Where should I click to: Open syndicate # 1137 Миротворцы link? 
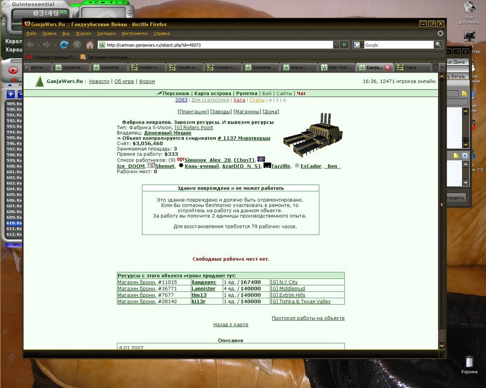[x=244, y=138]
